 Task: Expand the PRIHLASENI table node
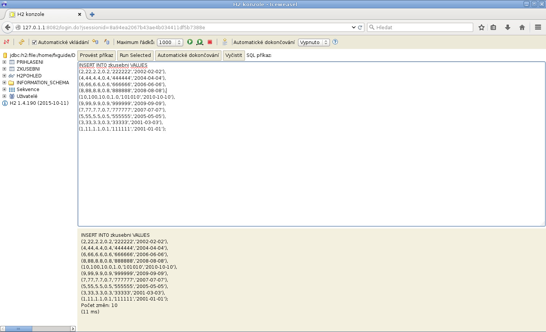click(5, 62)
